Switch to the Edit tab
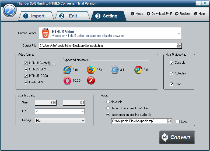The image size is (210, 151). click(x=72, y=16)
